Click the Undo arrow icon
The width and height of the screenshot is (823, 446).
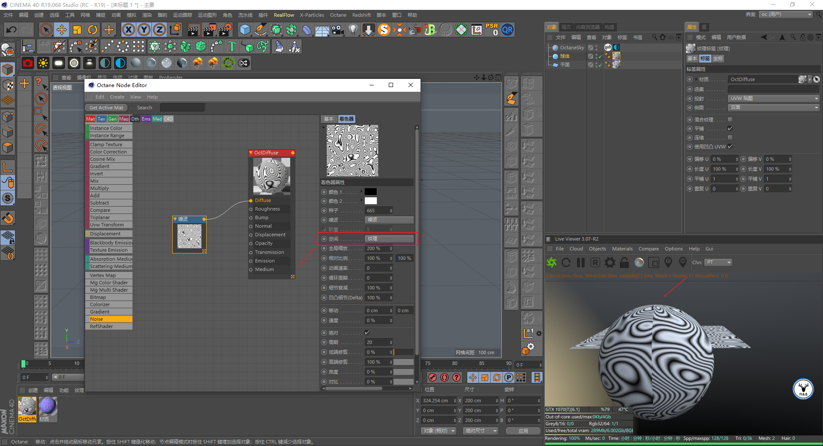point(12,30)
